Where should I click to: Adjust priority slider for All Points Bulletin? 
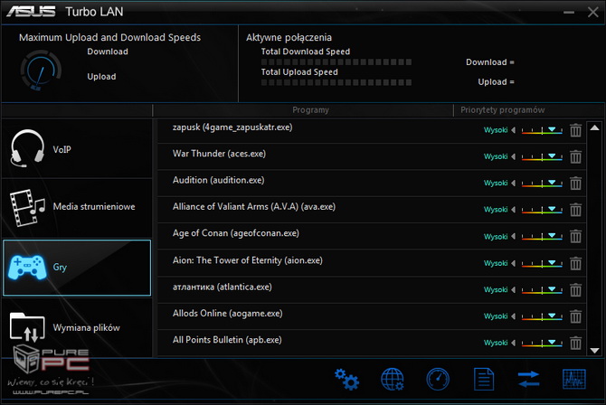click(542, 343)
